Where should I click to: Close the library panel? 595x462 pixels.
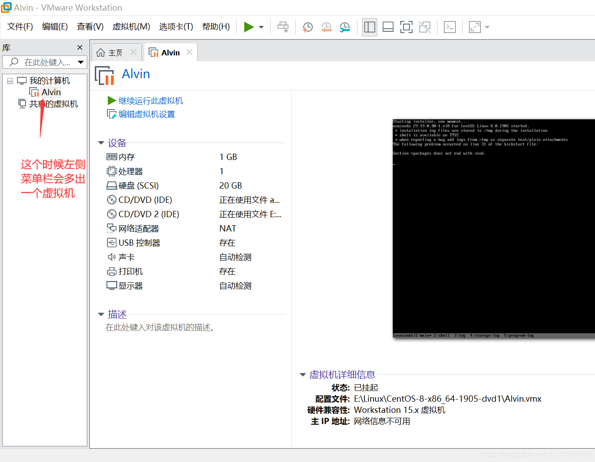pos(80,47)
